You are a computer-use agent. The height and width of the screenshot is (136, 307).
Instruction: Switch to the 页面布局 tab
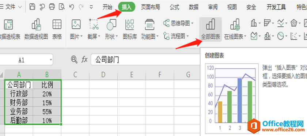pyautogui.click(x=150, y=7)
